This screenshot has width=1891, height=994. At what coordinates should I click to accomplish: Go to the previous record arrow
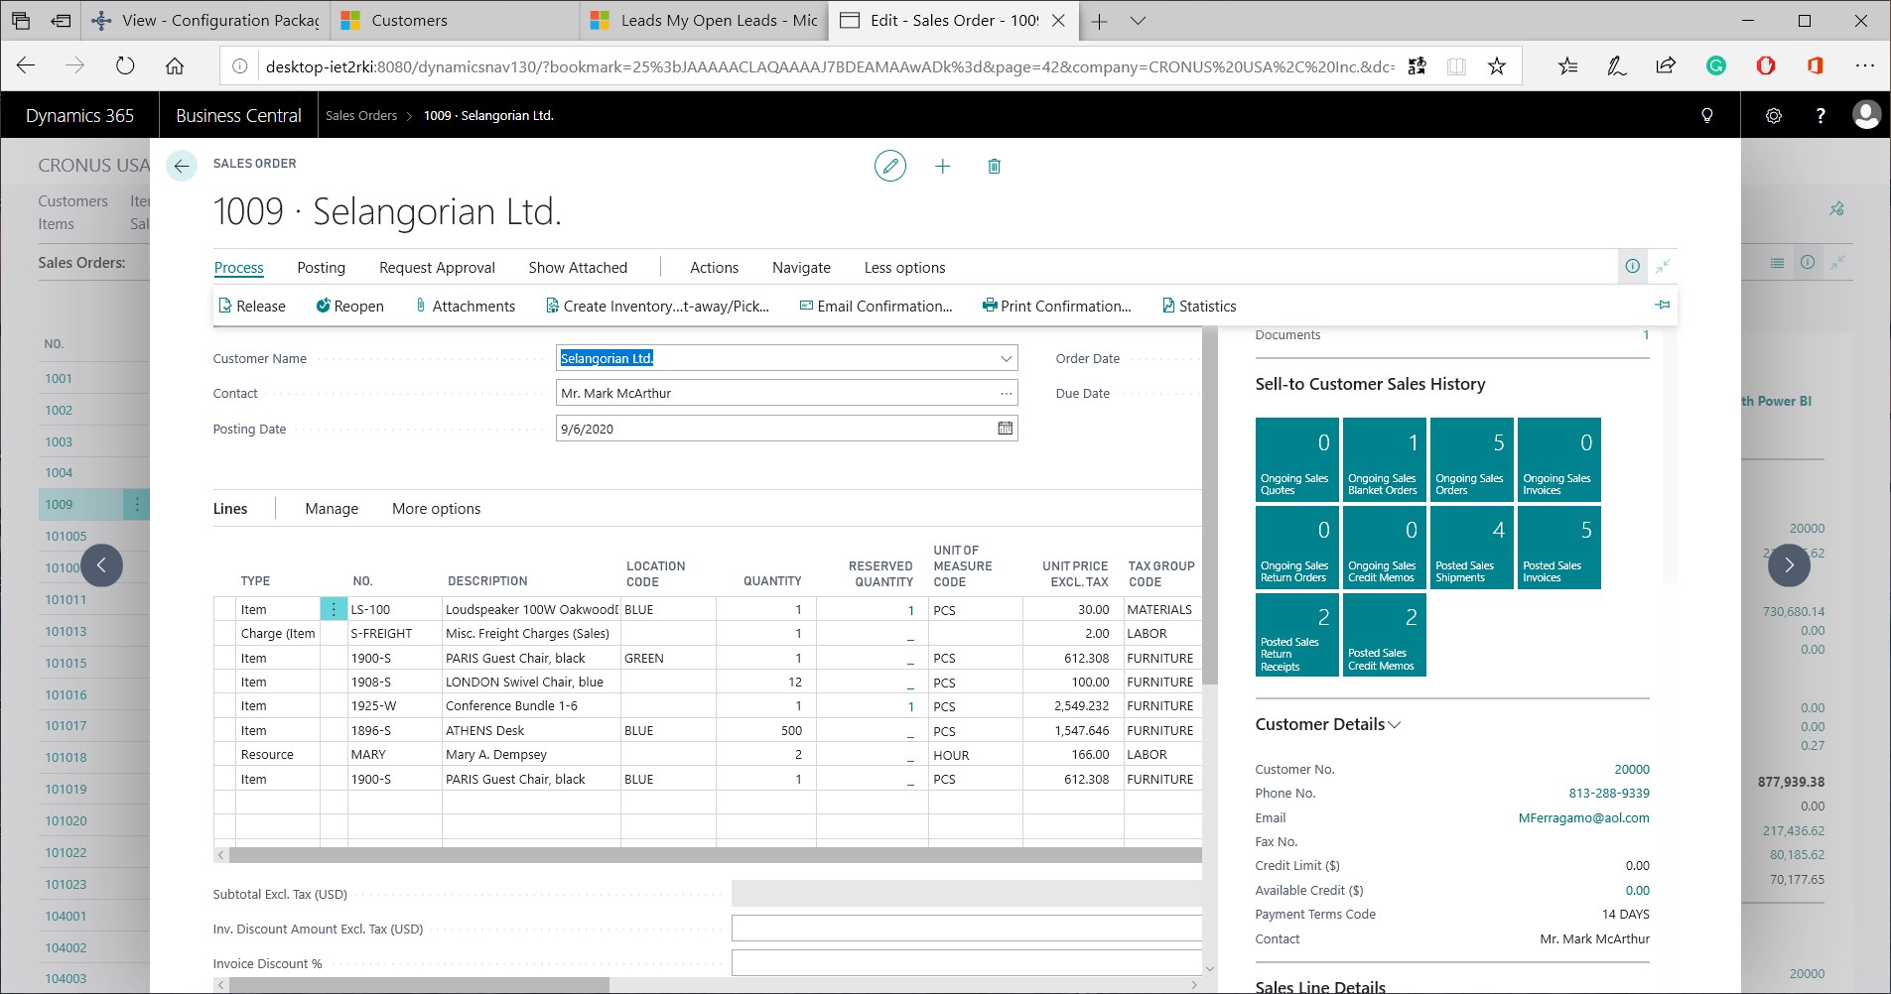point(101,565)
